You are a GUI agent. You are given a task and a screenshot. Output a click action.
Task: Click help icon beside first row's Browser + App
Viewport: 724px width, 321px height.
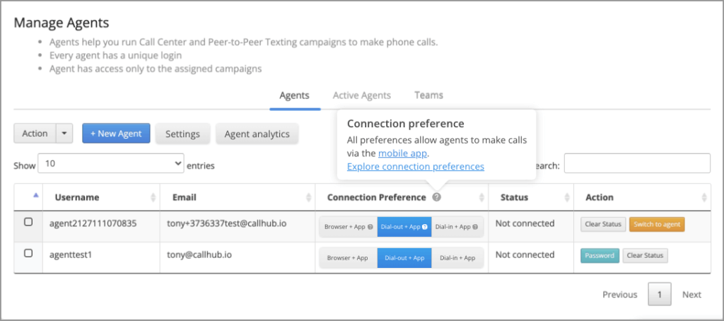[370, 227]
